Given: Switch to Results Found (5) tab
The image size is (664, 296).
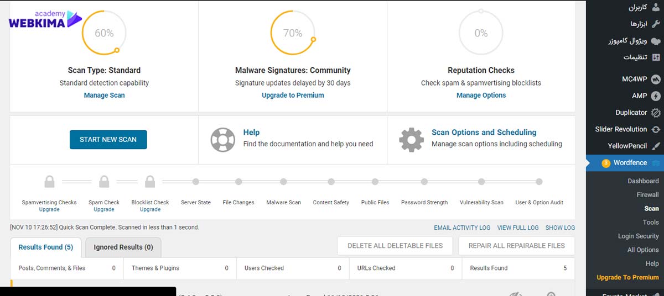Looking at the screenshot, I should (x=46, y=247).
